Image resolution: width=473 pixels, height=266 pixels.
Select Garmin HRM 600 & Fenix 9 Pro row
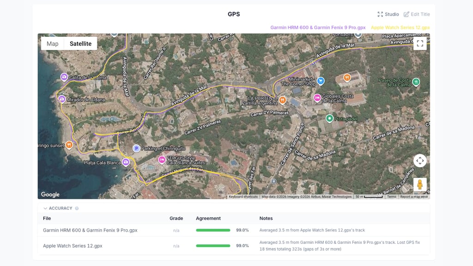(234, 230)
